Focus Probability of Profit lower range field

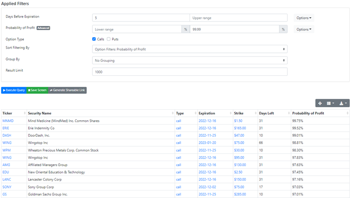pyautogui.click(x=137, y=29)
